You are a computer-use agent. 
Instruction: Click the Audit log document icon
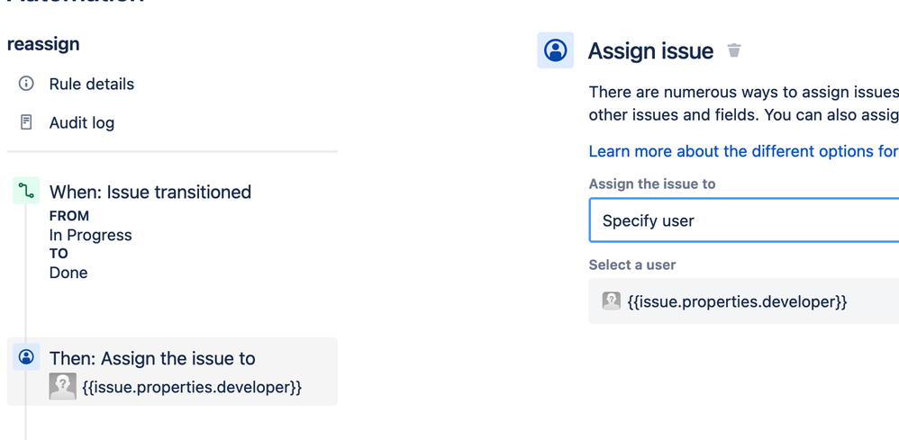pyautogui.click(x=26, y=122)
